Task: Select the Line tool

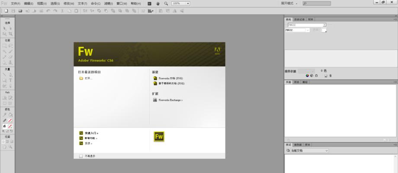Action: pyautogui.click(x=5, y=74)
